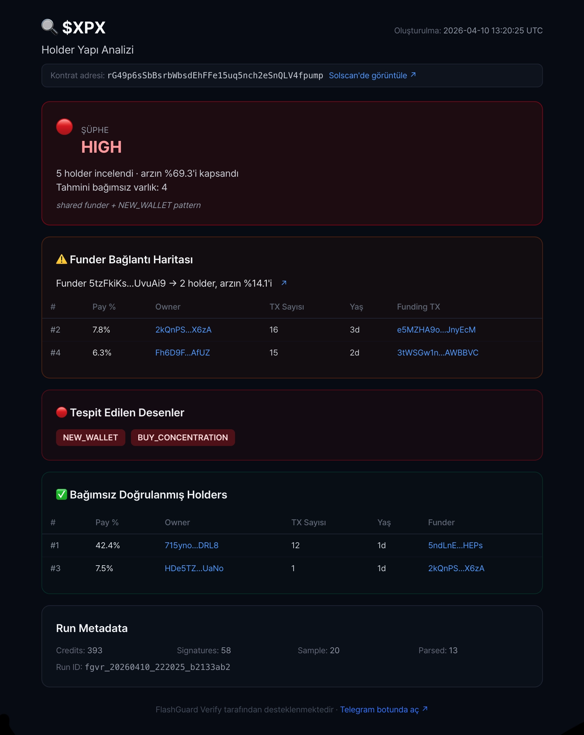This screenshot has height=735, width=584.
Task: Open funding transaction e5MZHA9o...JnyEcM
Action: (436, 330)
